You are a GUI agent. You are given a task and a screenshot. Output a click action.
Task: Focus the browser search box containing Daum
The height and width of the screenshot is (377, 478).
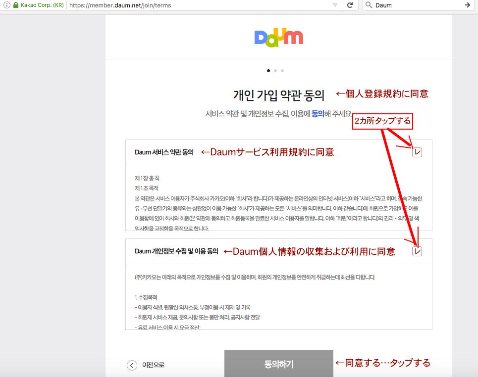tap(418, 5)
